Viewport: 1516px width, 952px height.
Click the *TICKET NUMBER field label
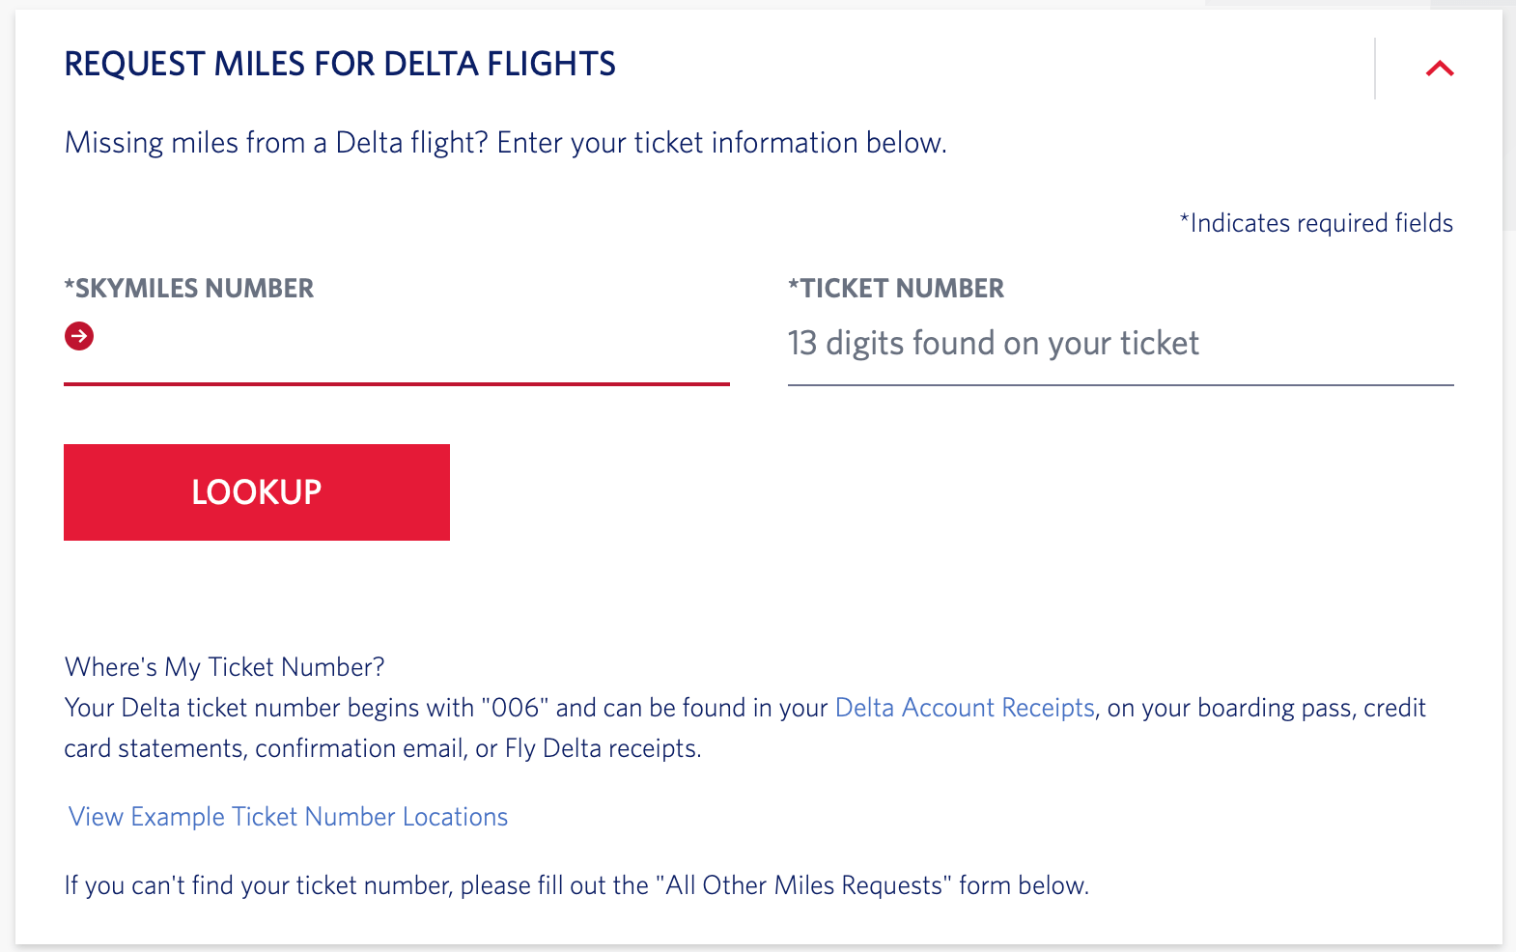(896, 289)
